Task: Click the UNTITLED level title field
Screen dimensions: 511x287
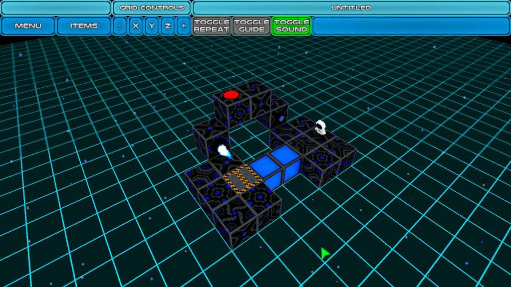Action: pos(352,7)
